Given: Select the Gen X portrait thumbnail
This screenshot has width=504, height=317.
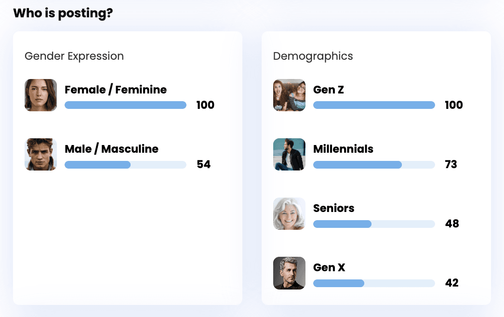Looking at the screenshot, I should coord(289,273).
